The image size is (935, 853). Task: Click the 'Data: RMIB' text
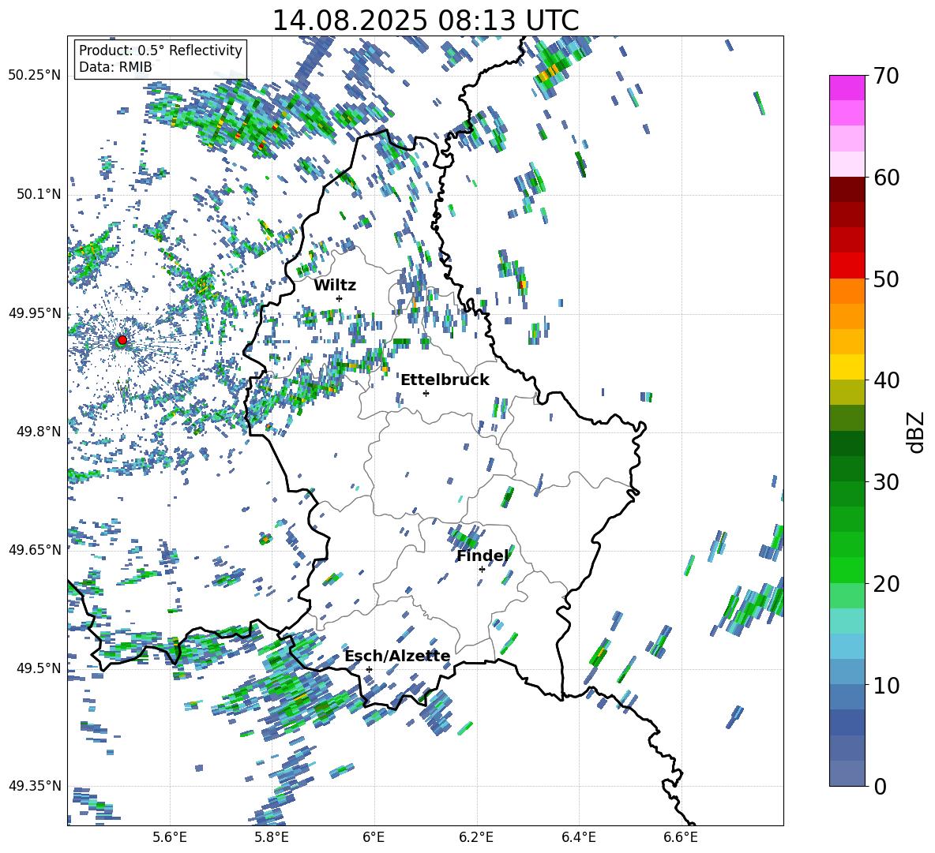115,67
